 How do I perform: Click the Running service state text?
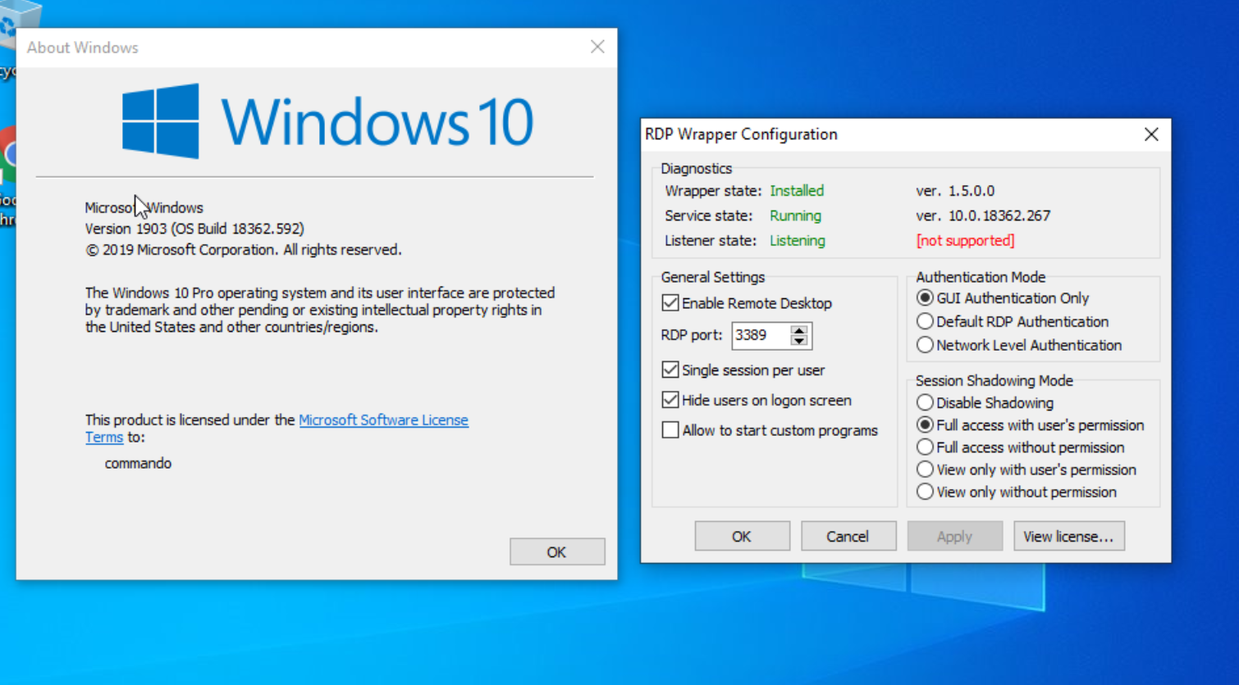pos(795,216)
